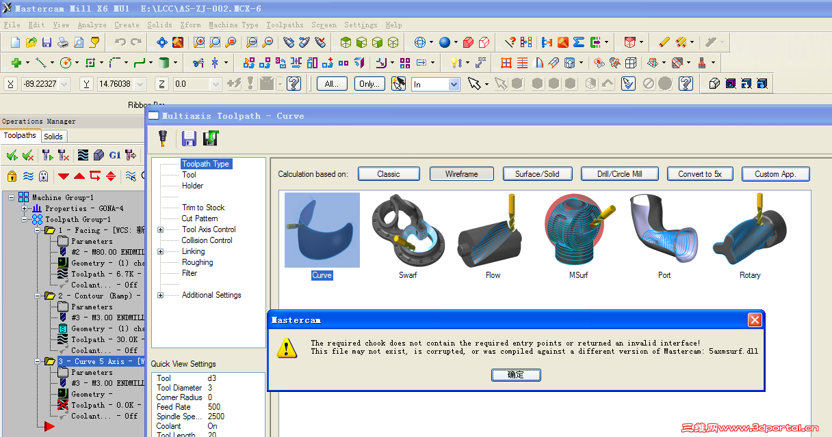
Task: Click the X coordinate lock button
Action: [x=11, y=84]
